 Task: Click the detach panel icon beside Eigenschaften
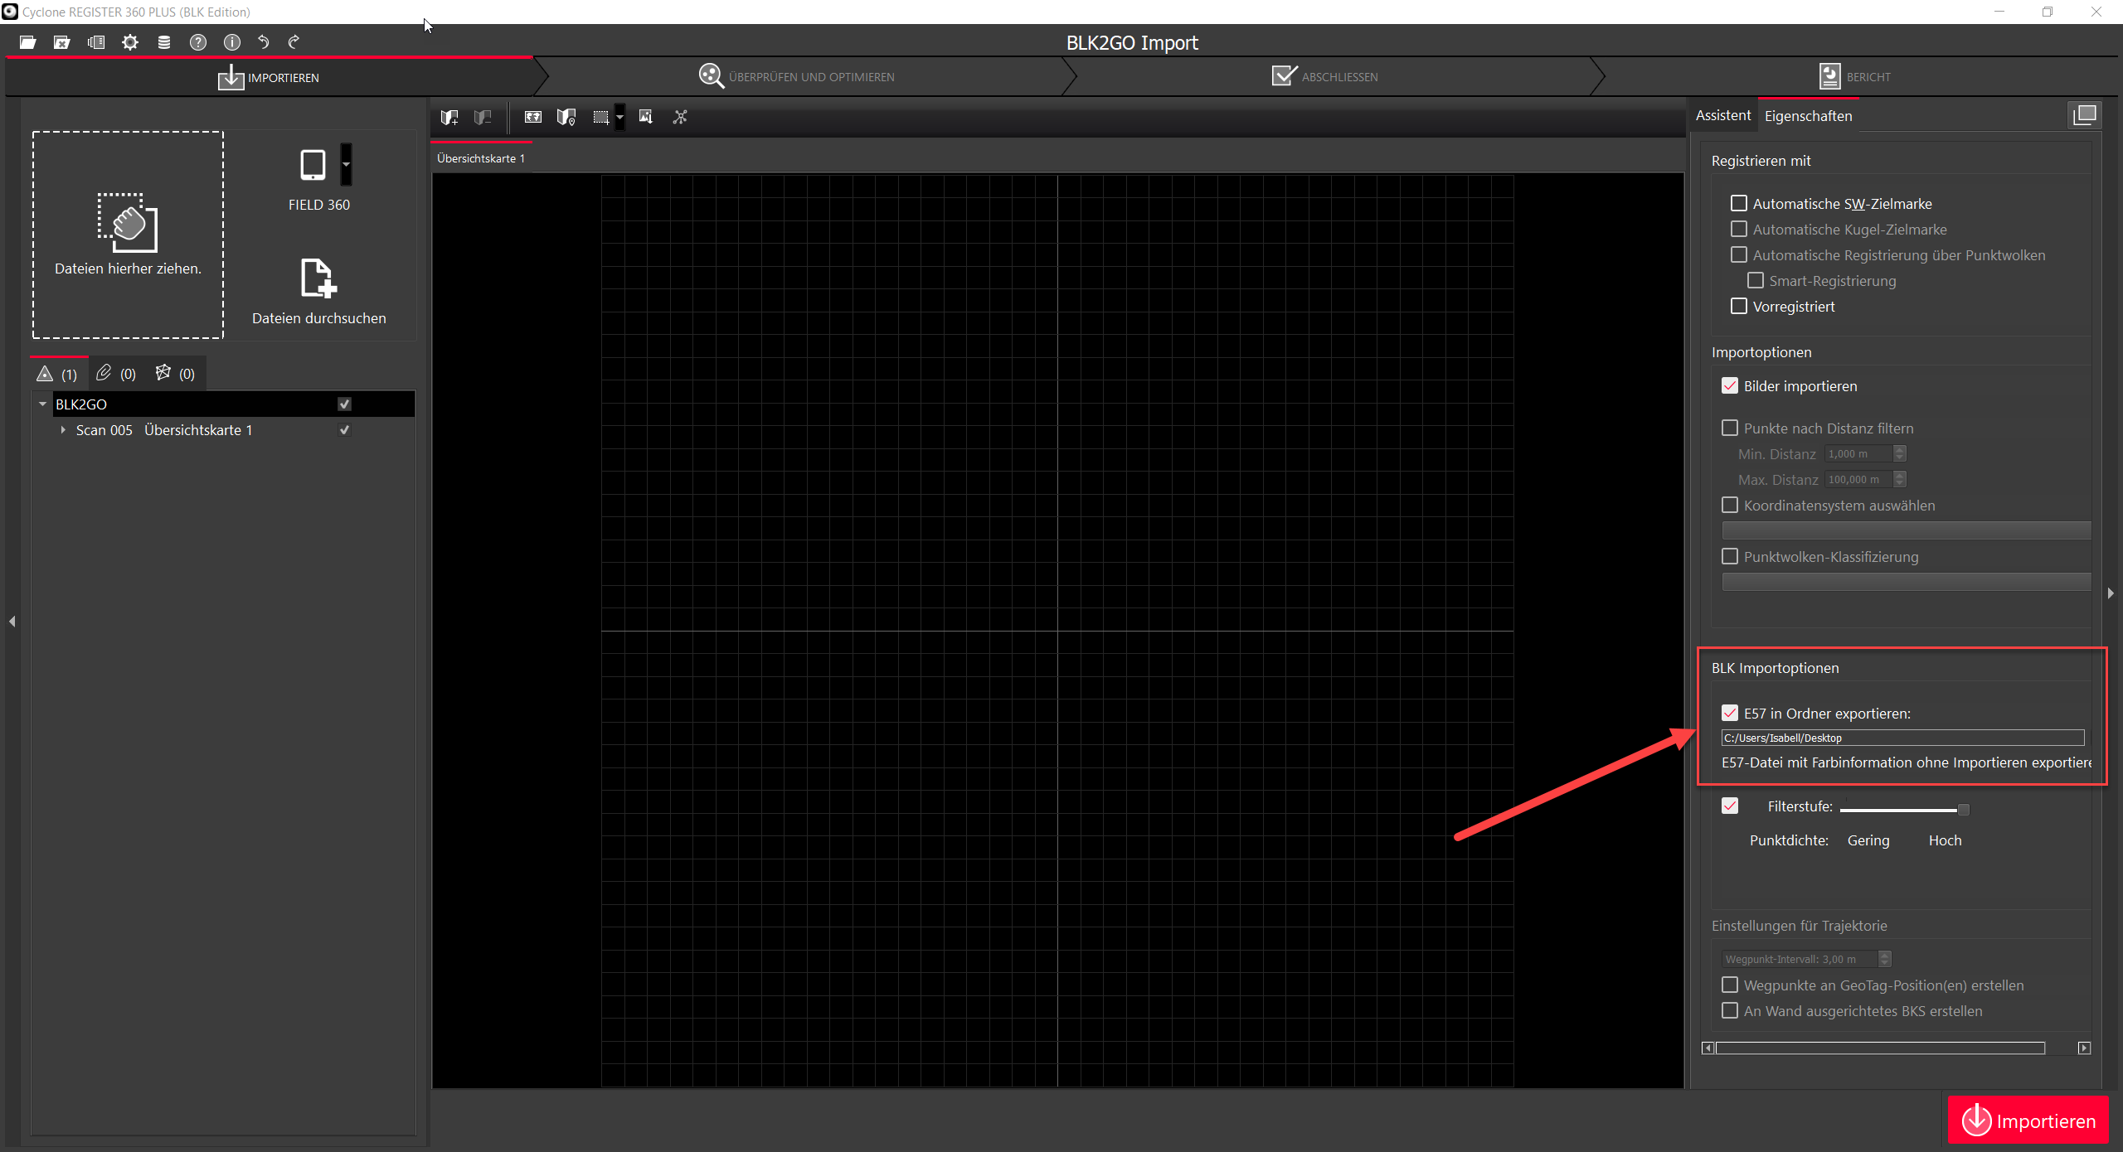2085,115
